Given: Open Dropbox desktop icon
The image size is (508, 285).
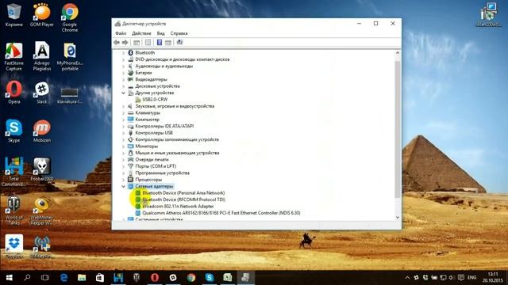Looking at the screenshot, I should (x=14, y=247).
